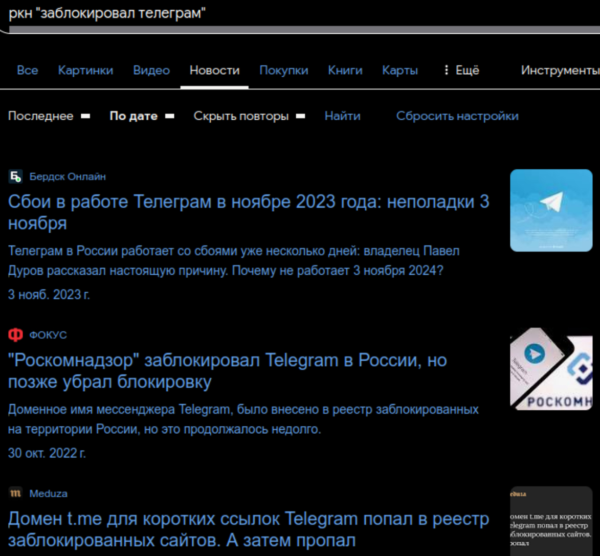
Task: Click the date 3 нояб. 2023 г.
Action: coord(49,295)
